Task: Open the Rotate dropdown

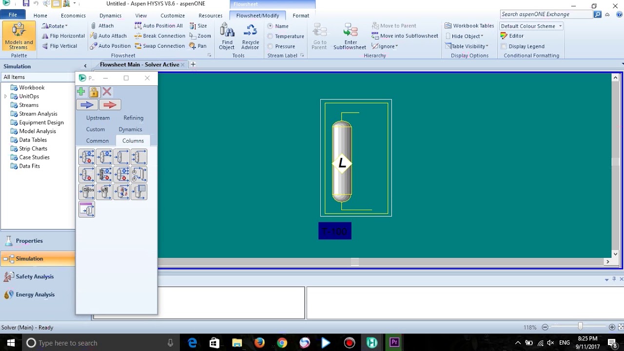Action: point(55,26)
